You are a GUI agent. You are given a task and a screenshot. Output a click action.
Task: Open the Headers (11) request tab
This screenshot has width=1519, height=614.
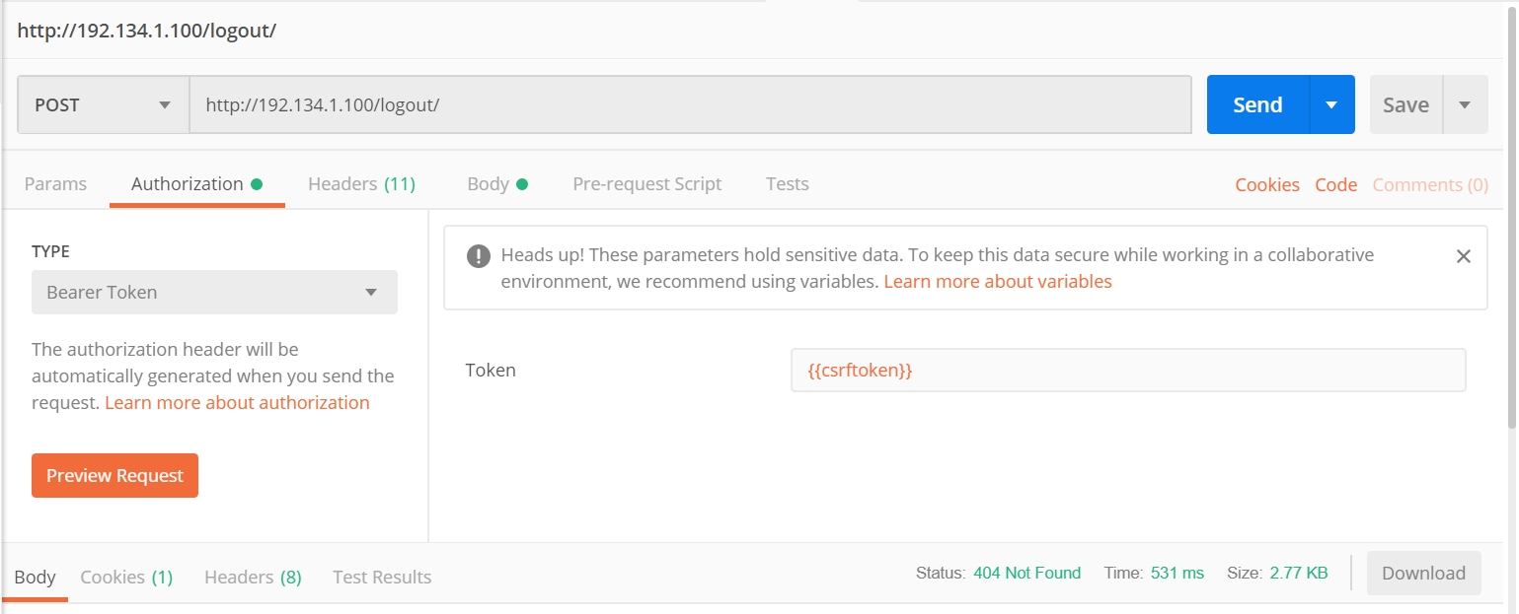coord(361,184)
